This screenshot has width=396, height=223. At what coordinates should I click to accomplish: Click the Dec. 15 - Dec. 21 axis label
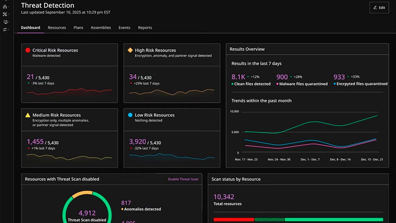372,159
